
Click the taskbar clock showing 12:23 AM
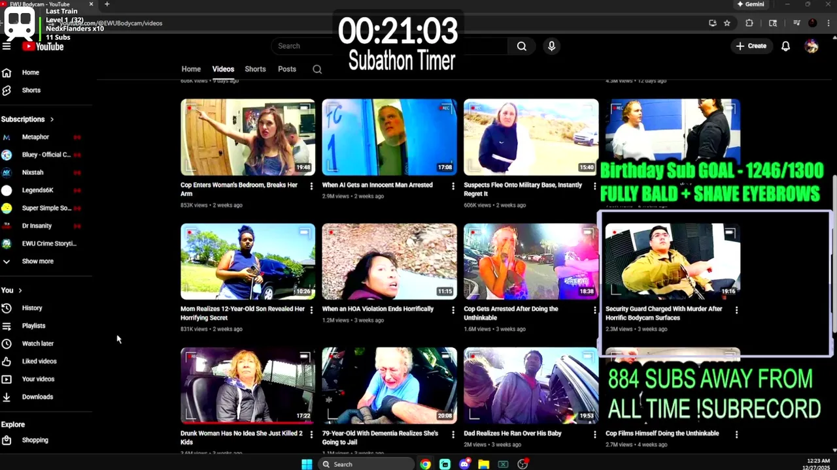[x=818, y=464]
